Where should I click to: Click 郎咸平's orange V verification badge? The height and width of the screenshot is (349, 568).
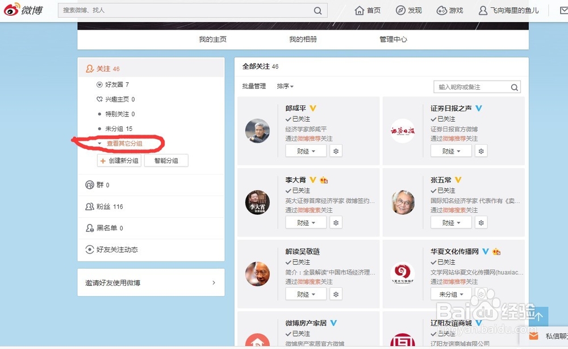coord(313,108)
